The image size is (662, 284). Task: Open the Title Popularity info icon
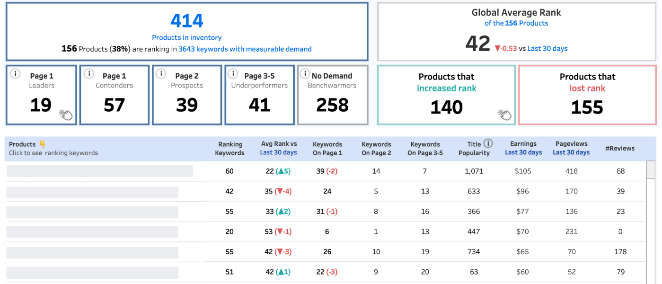pos(487,143)
